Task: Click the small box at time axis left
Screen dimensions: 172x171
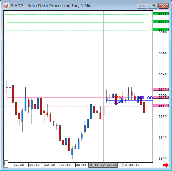Action: click(6, 164)
